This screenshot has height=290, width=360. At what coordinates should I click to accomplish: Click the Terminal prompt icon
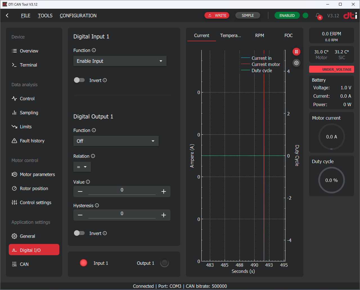[x=14, y=65]
